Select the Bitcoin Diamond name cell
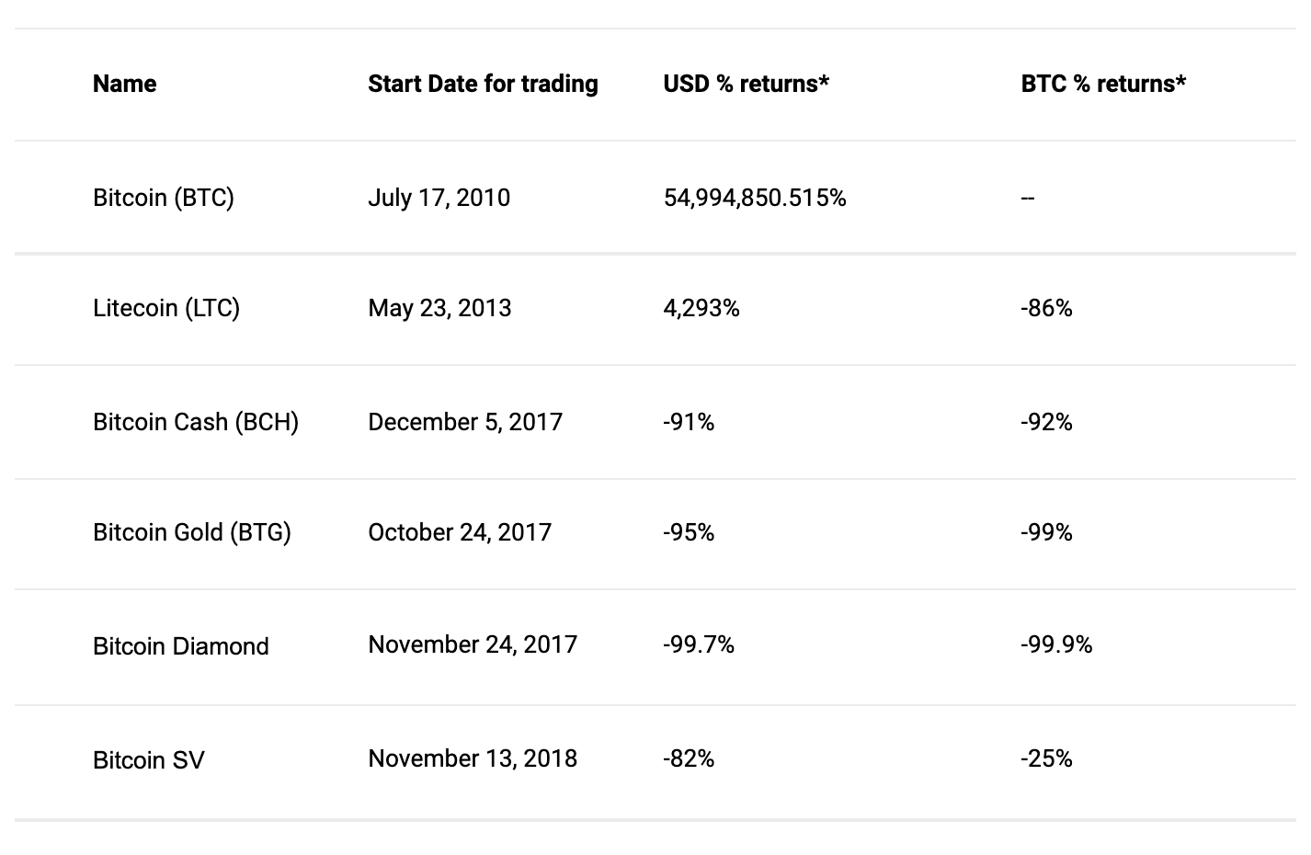1311x855 pixels. pos(181,646)
